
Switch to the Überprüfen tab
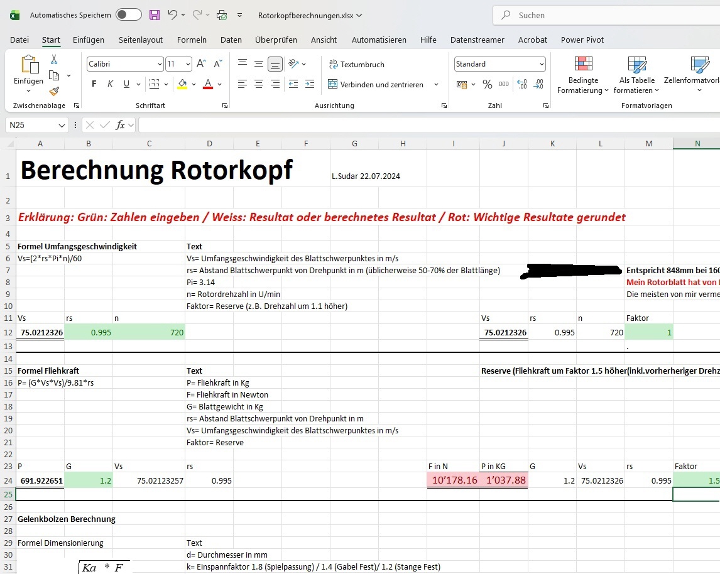coord(276,40)
